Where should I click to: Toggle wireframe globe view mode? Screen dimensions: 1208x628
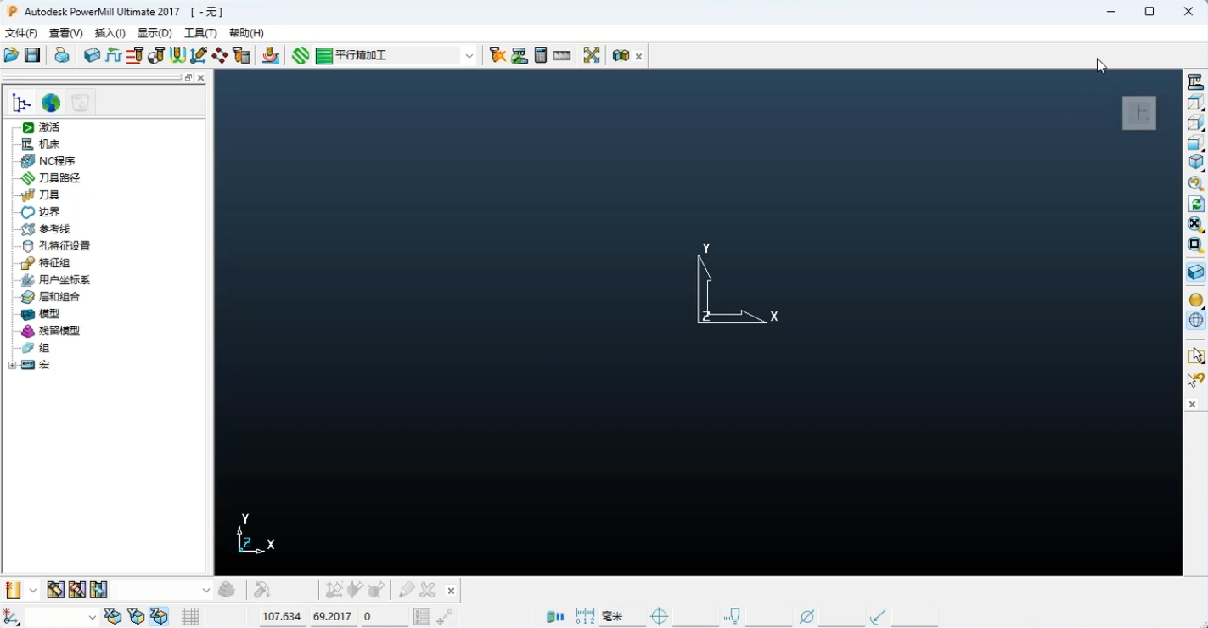(x=1195, y=320)
